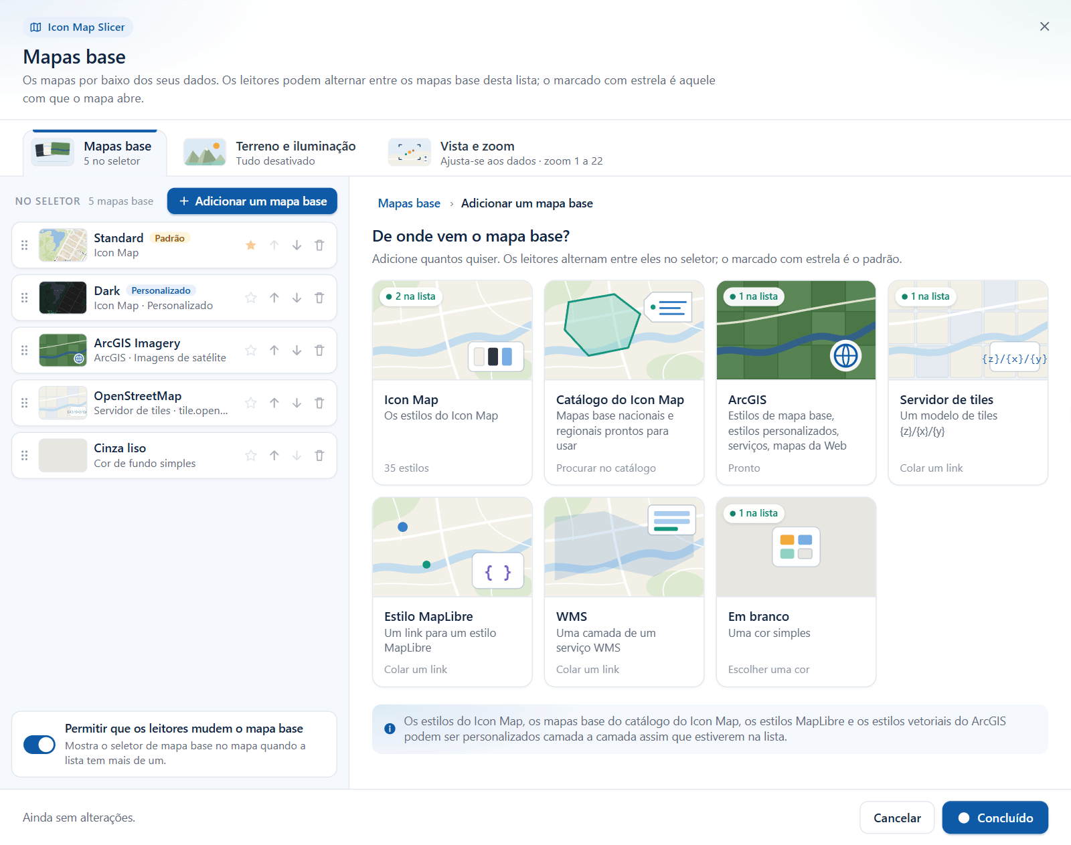This screenshot has height=845, width=1071.
Task: Choose Catálogo do Icon Map card
Action: click(625, 383)
